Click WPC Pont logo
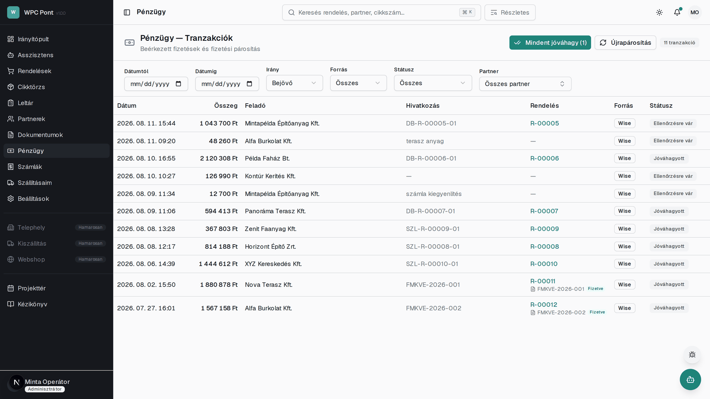 coord(13,12)
